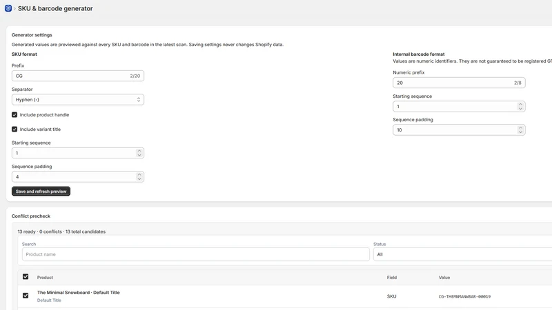
Task: Click the 13 ready · 0 conflicts summary text
Action: [x=61, y=231]
